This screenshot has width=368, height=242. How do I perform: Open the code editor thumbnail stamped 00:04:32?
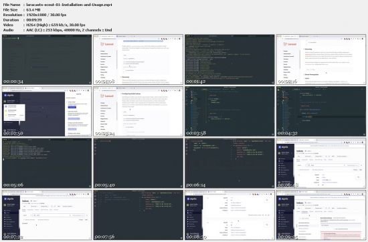(321, 112)
